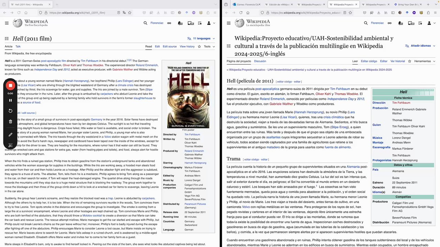Click the left browser address bar URL
Image resolution: width=440 pixels, height=247 pixels.
click(77, 13)
